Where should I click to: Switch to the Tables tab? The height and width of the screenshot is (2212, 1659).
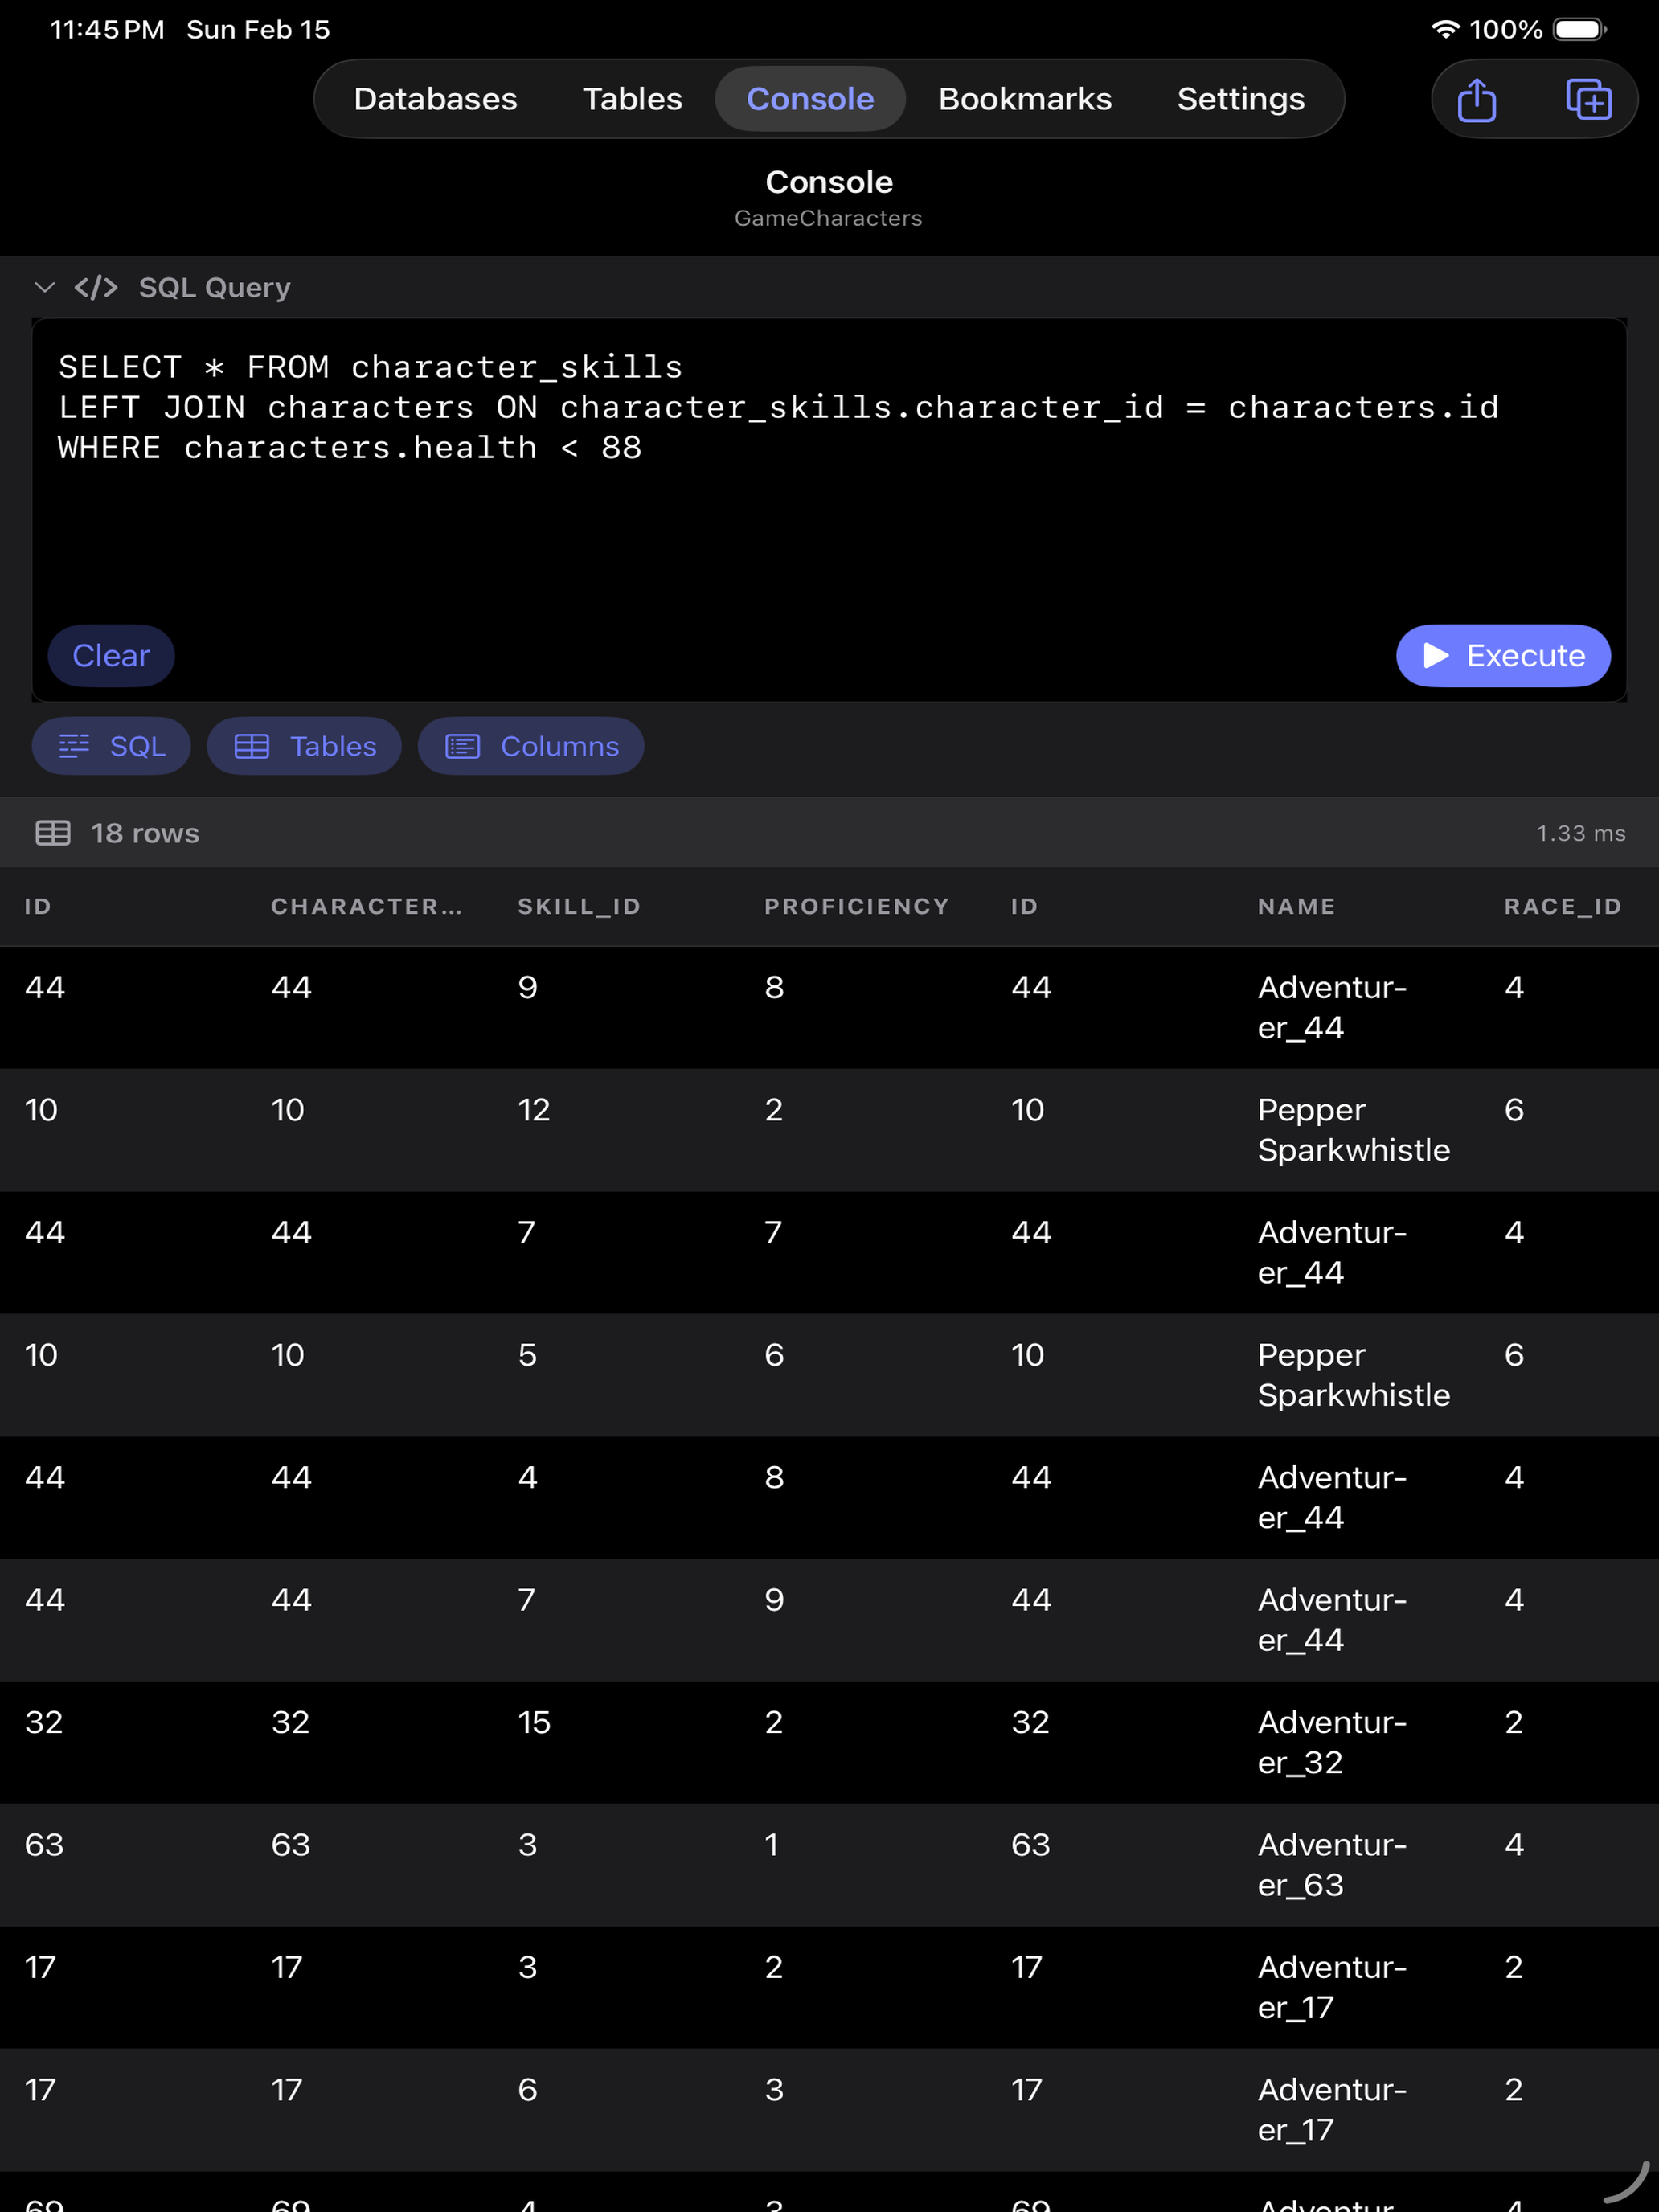[632, 99]
